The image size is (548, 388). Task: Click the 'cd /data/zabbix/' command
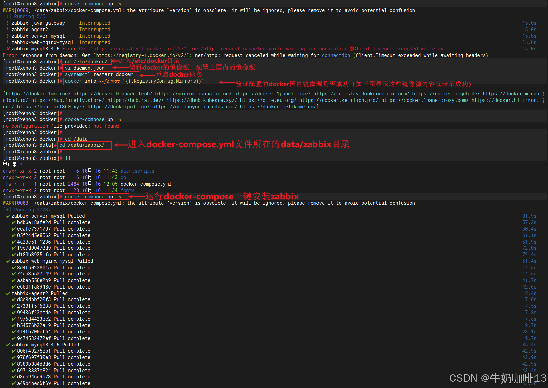[x=82, y=145]
